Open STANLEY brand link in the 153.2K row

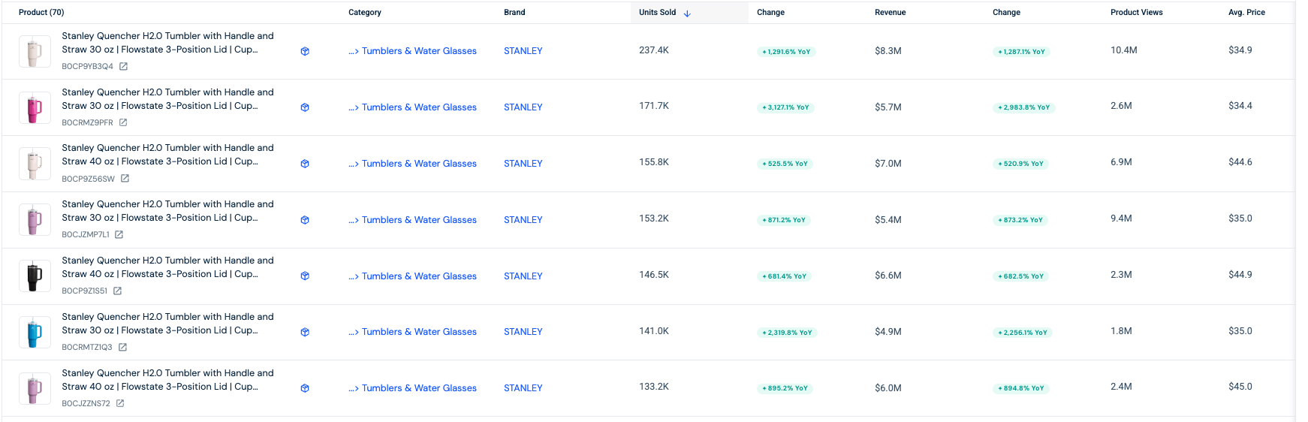(x=523, y=220)
